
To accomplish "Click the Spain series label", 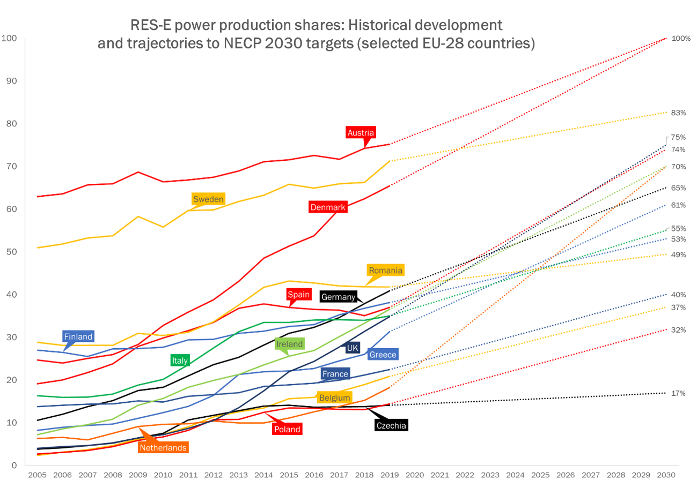I will (x=299, y=295).
